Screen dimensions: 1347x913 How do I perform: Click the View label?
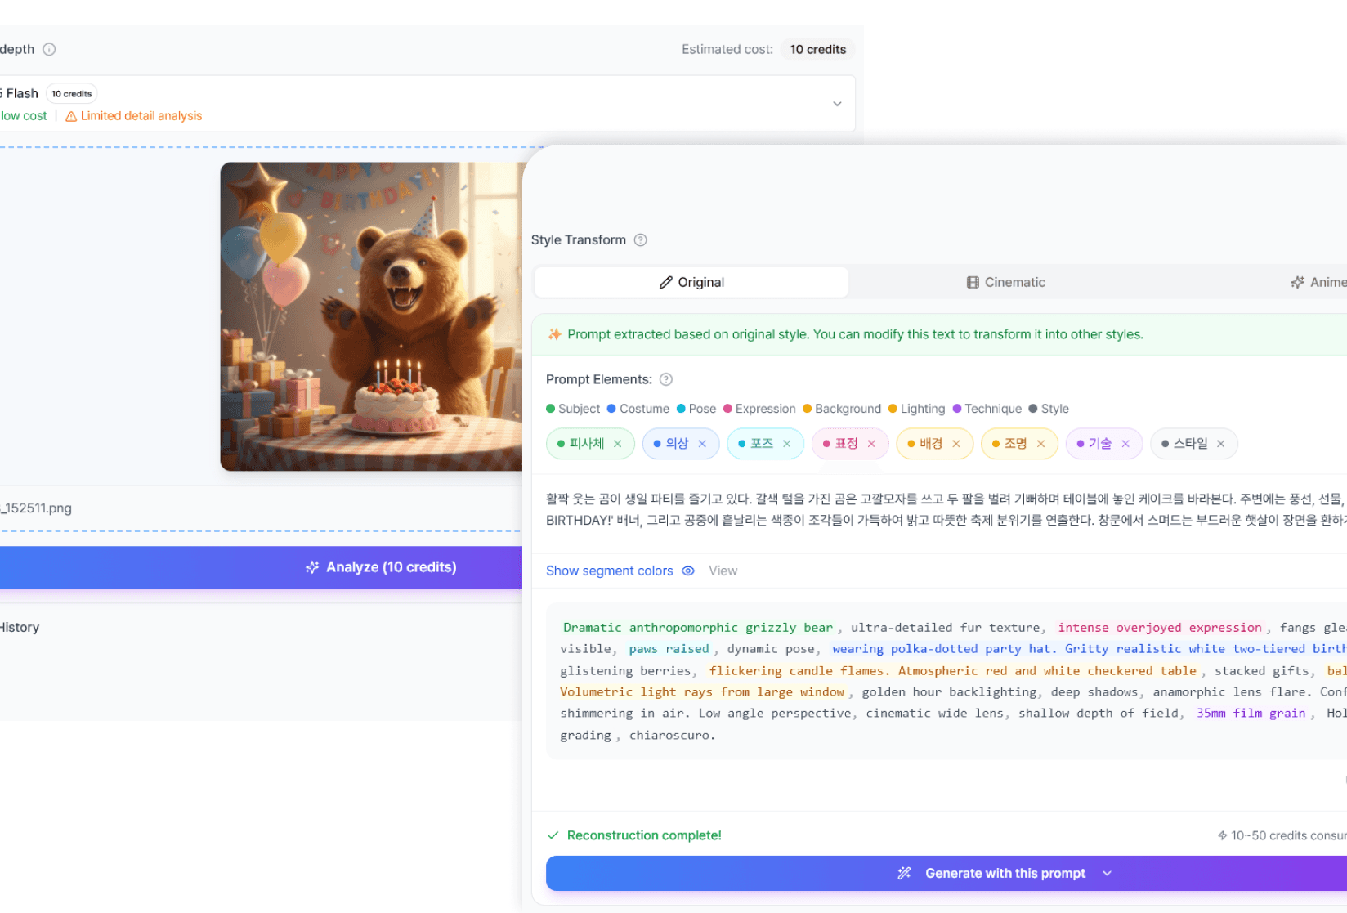pos(723,571)
